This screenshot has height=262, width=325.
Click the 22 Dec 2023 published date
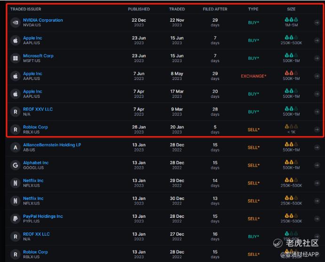[x=139, y=23]
